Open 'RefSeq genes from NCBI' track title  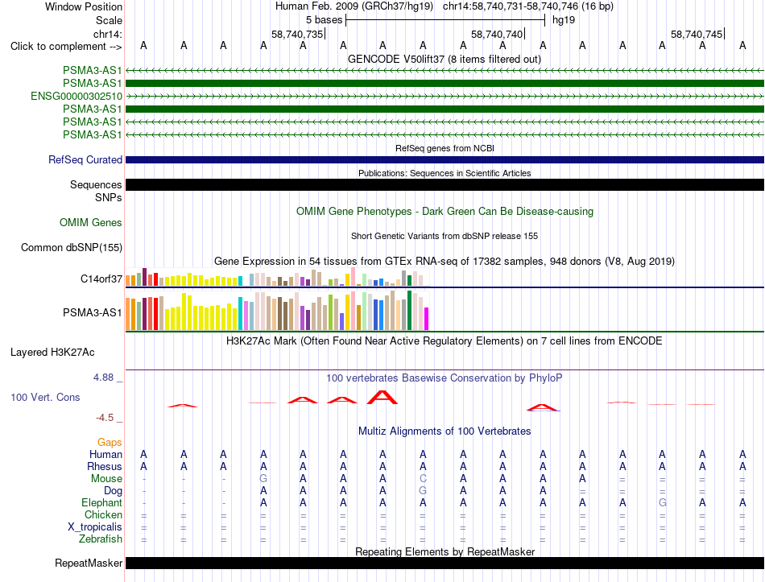pos(445,148)
